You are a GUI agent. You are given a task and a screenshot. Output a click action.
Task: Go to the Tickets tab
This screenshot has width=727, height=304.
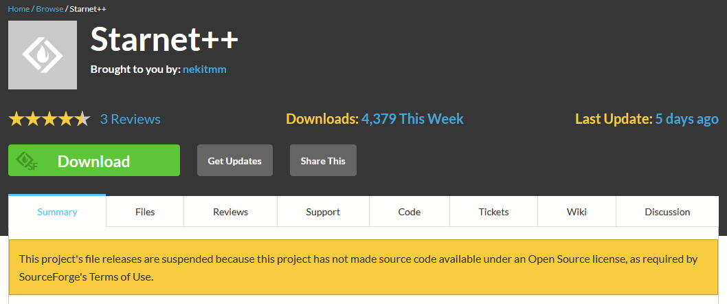pyautogui.click(x=493, y=212)
